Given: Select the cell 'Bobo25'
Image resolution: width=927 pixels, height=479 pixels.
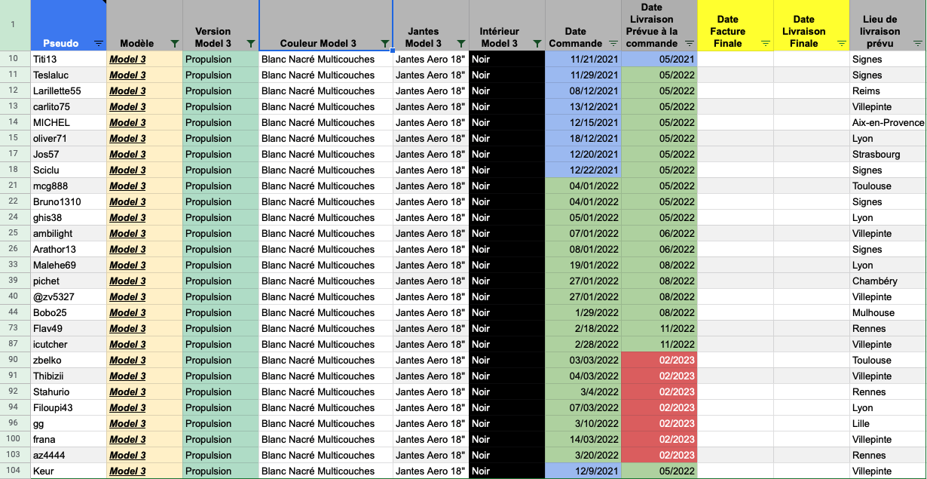Looking at the screenshot, I should point(69,312).
